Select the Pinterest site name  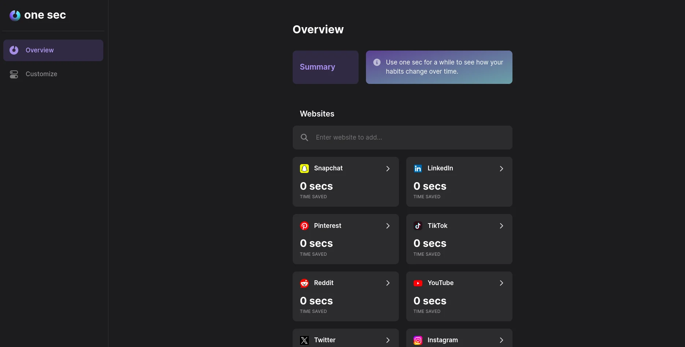[327, 226]
